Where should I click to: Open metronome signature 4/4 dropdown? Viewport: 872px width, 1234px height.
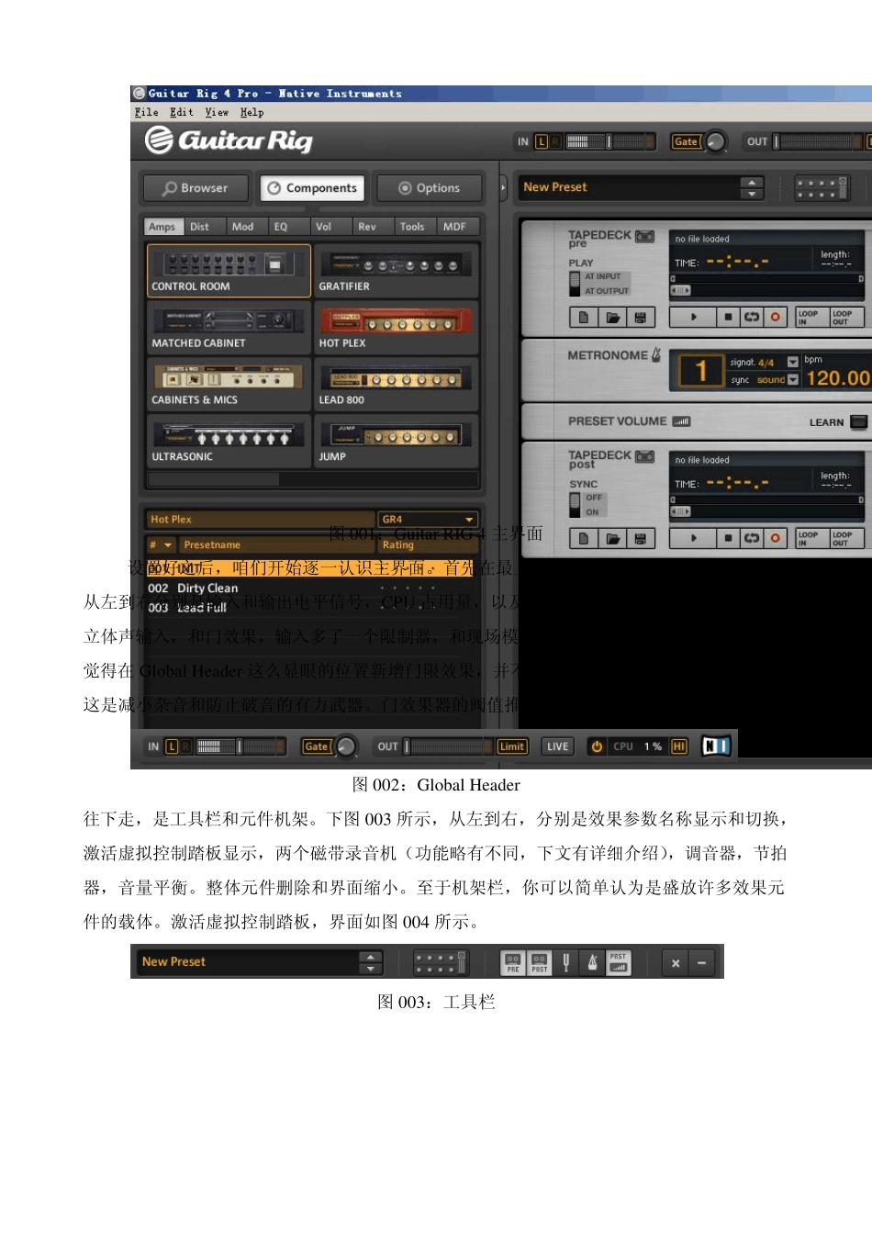[792, 363]
